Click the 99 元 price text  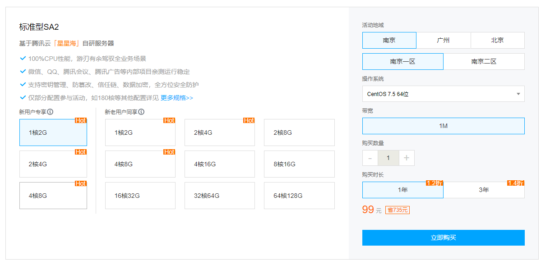coord(372,210)
